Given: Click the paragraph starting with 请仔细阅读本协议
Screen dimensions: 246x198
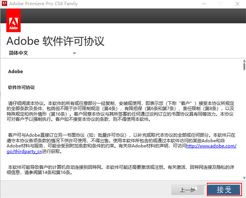Looking at the screenshot, I should pos(121,111).
